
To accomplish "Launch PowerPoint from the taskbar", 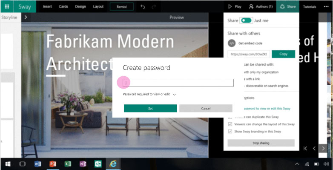I will [53, 164].
